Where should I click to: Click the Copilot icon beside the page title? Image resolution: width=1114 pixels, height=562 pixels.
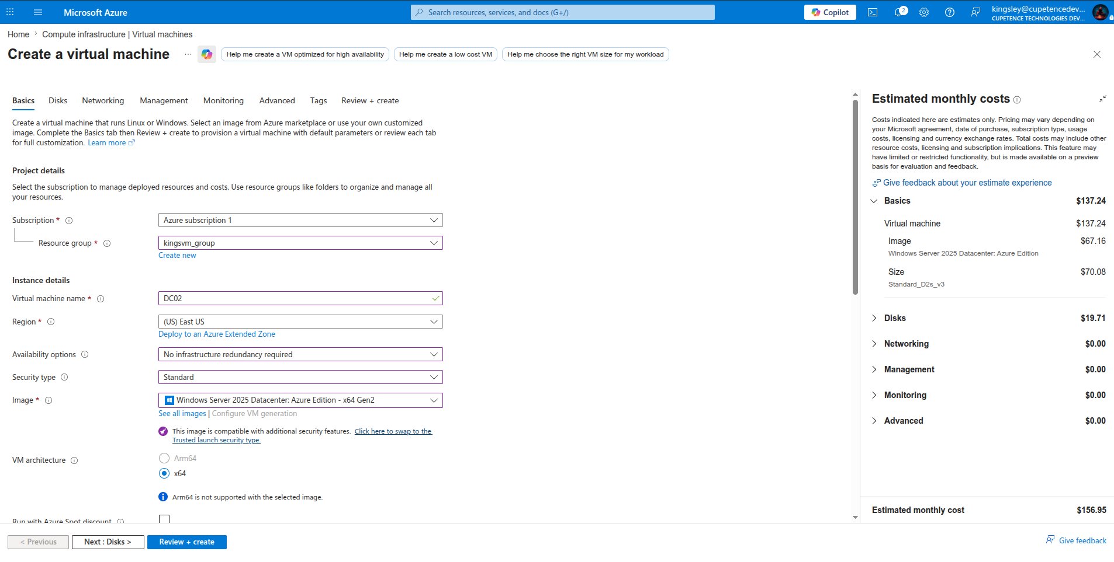[x=207, y=54]
